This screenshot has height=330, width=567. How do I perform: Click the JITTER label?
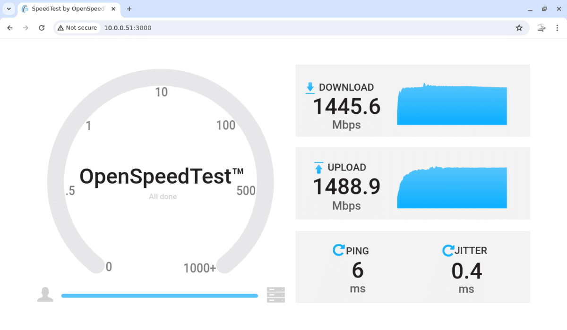pos(471,251)
